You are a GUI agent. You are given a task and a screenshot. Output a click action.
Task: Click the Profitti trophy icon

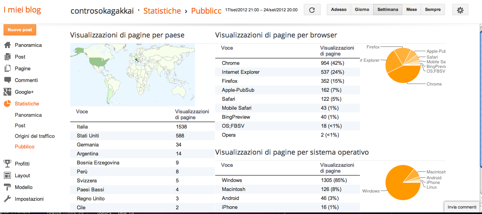tap(7, 164)
